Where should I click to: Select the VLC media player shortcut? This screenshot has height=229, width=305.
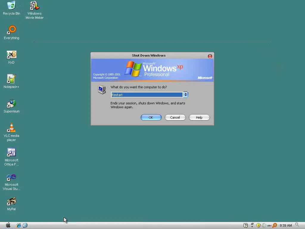(x=12, y=132)
